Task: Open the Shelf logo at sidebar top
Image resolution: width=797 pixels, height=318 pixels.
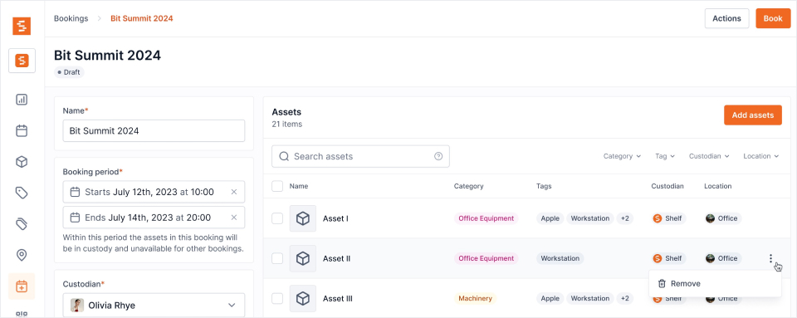Action: click(22, 26)
